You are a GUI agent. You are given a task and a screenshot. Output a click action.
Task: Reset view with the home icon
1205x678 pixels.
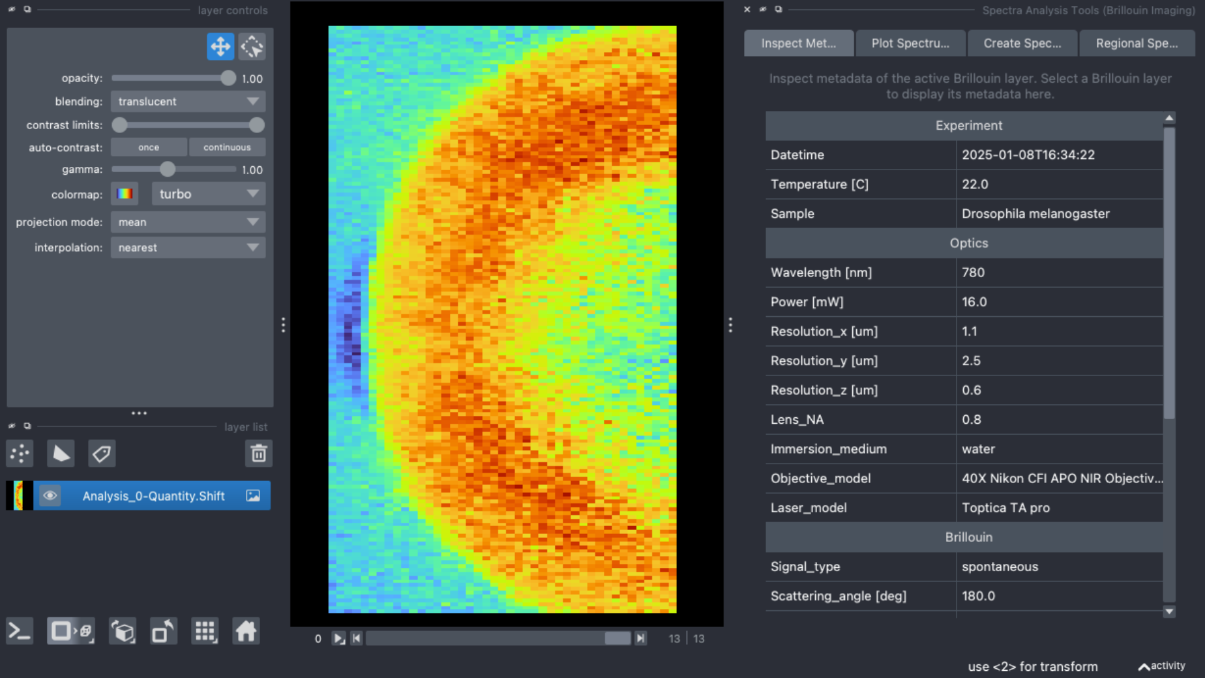point(246,631)
